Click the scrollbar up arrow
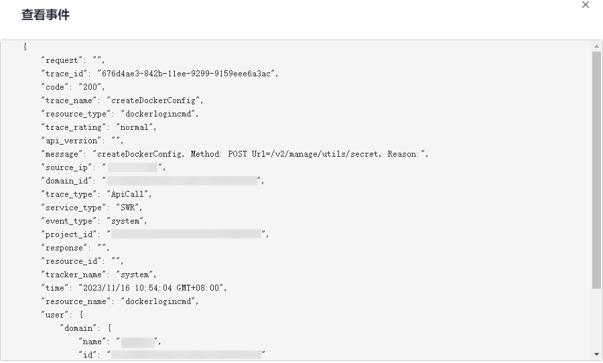The image size is (603, 363). click(x=596, y=47)
